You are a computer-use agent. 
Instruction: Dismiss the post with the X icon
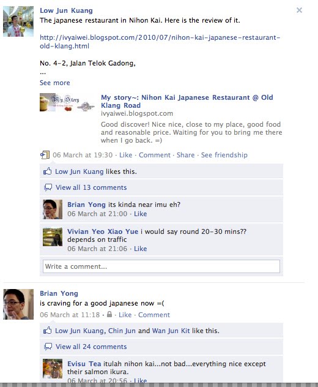[x=299, y=10]
